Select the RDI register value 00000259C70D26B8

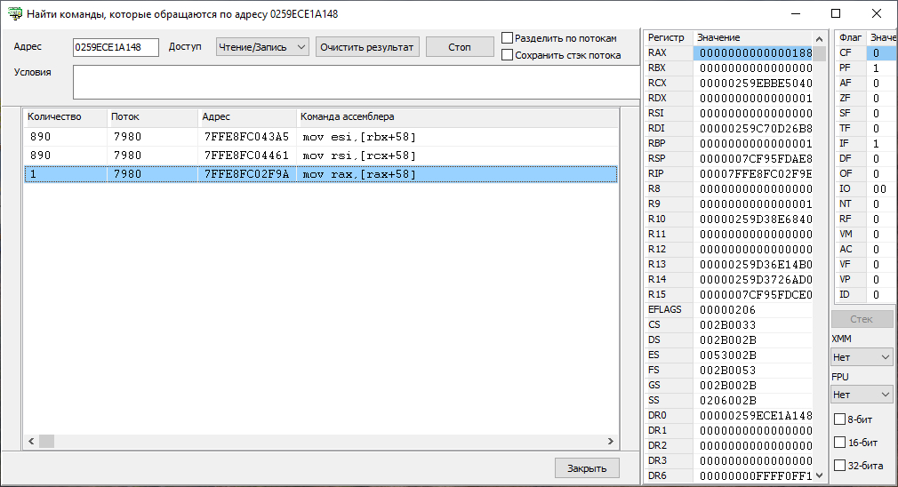coord(756,128)
